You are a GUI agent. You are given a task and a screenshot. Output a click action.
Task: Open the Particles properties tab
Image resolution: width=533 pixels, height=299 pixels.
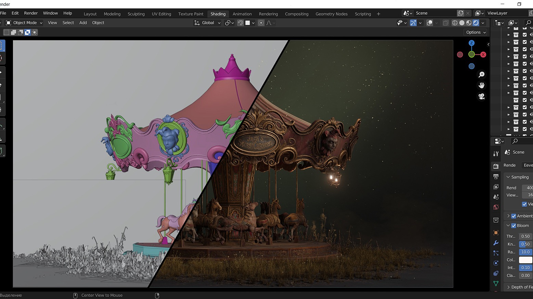click(x=496, y=253)
